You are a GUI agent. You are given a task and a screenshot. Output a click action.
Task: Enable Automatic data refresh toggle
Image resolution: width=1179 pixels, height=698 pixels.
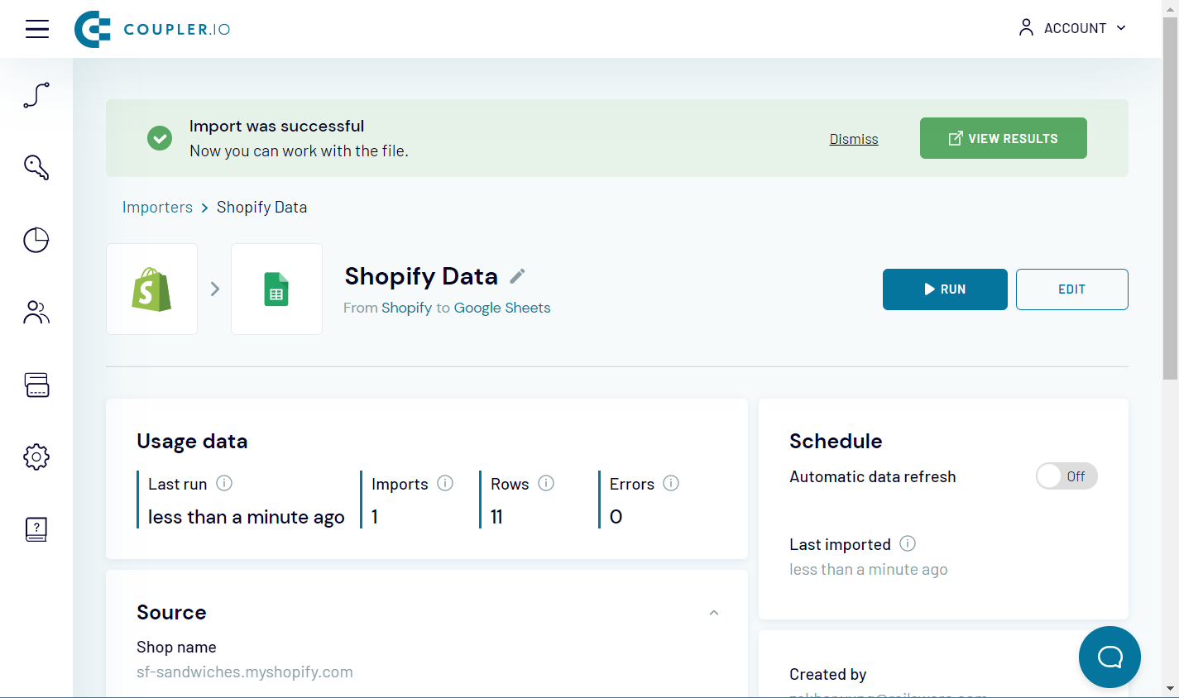[x=1066, y=476]
